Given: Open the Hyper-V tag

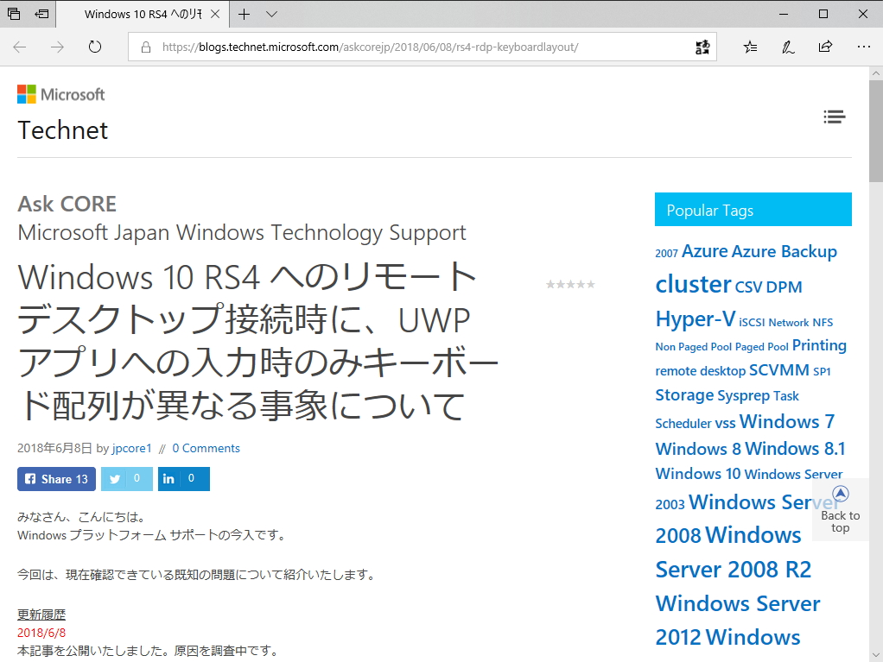Looking at the screenshot, I should 696,318.
